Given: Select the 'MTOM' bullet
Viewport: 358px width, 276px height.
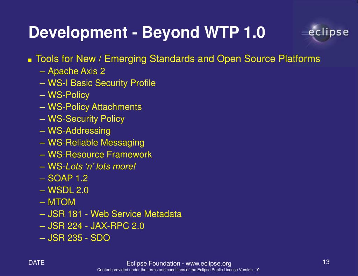Looking at the screenshot, I should pos(62,202).
